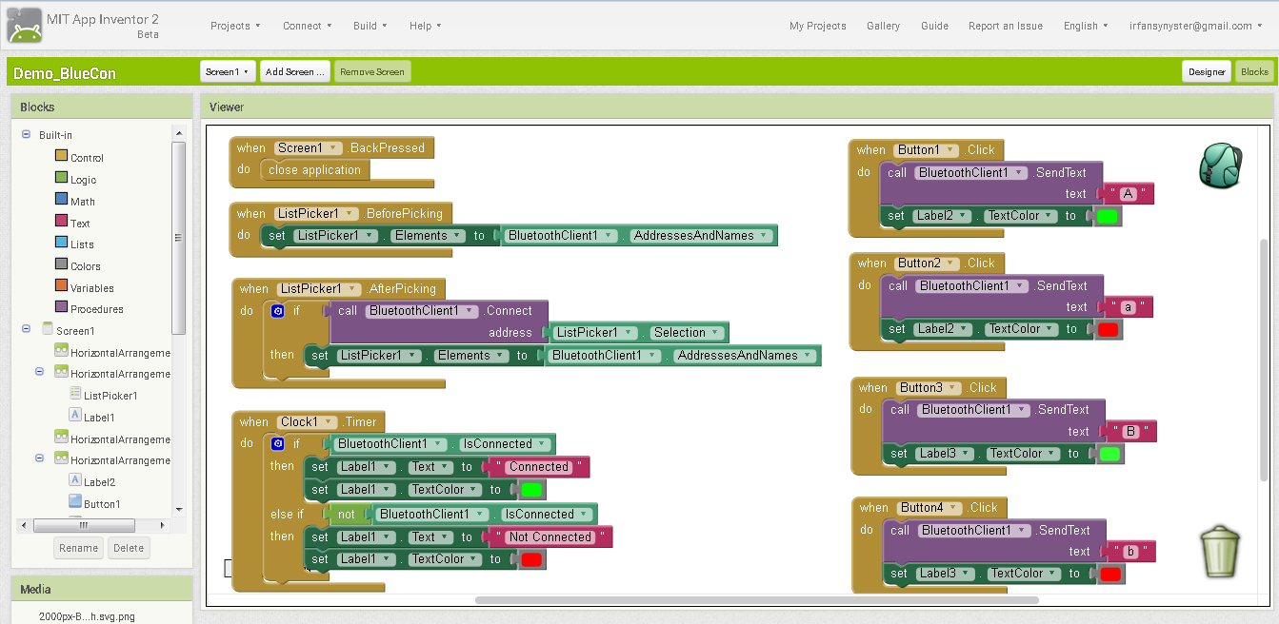Click the Remove Screen button
Viewport: 1279px width, 624px height.
pyautogui.click(x=372, y=71)
